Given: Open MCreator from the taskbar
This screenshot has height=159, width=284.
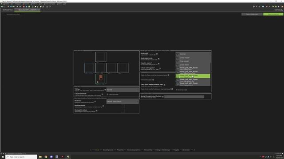Looking at the screenshot, I should point(68,157).
